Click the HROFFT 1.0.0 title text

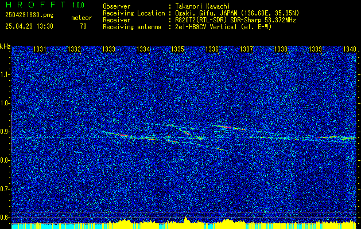click(45, 5)
